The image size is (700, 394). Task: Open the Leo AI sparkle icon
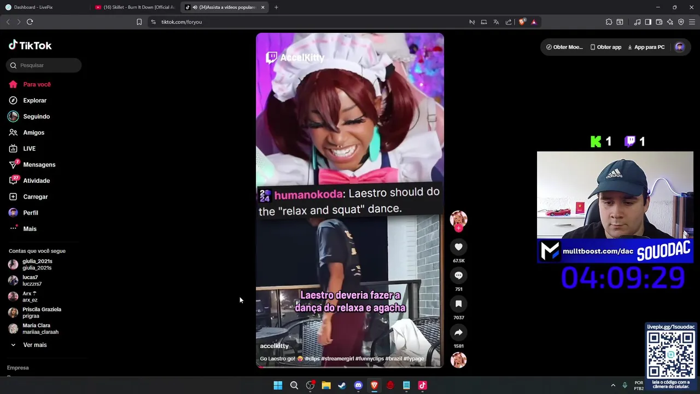[670, 22]
